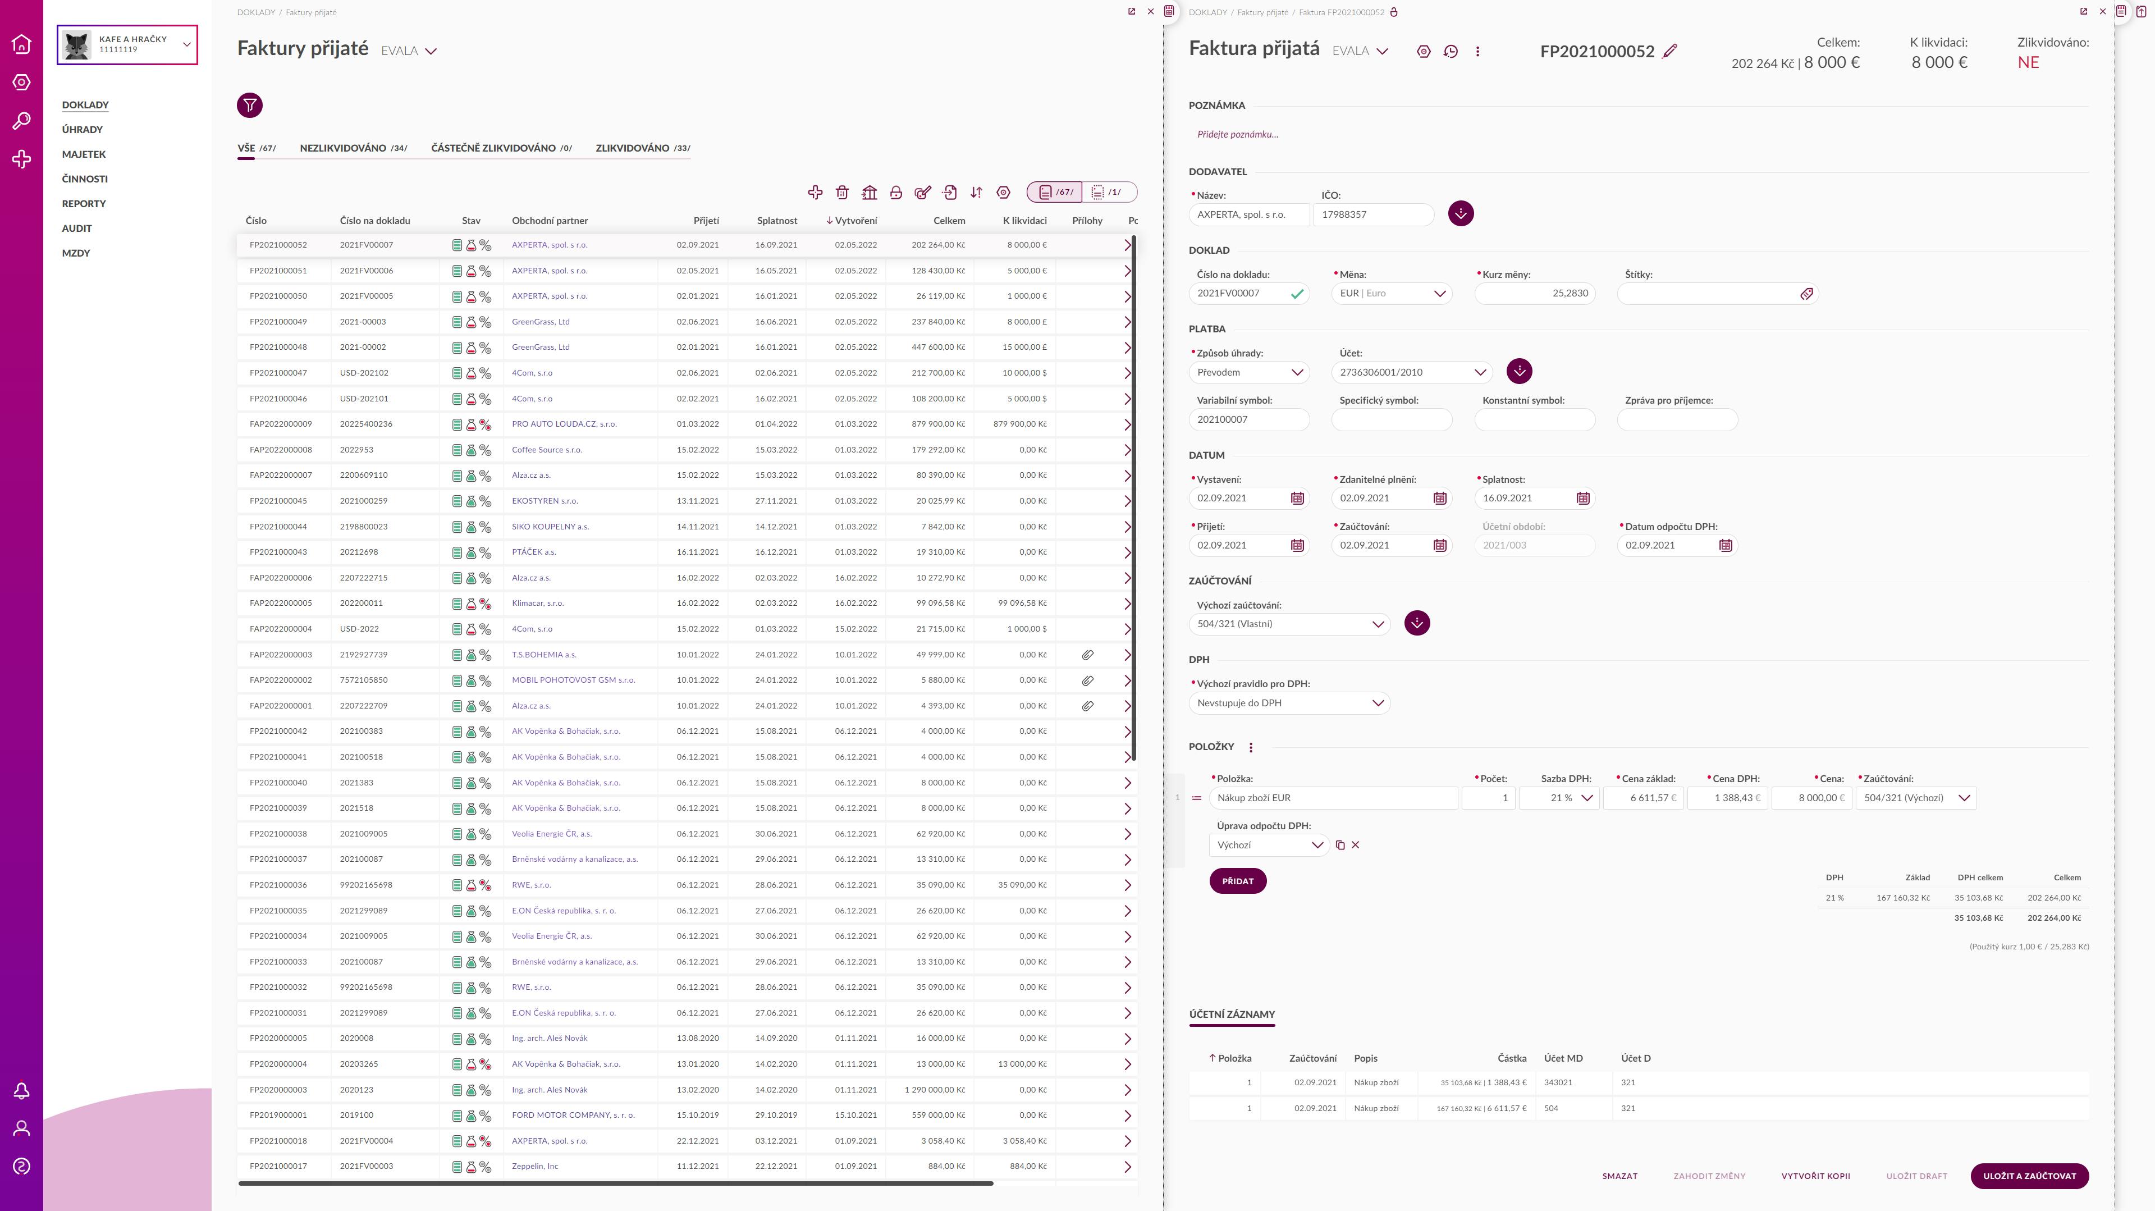Open Výchozí zaúčtování 504/321 dropdown
The width and height of the screenshot is (2155, 1211).
(1289, 624)
